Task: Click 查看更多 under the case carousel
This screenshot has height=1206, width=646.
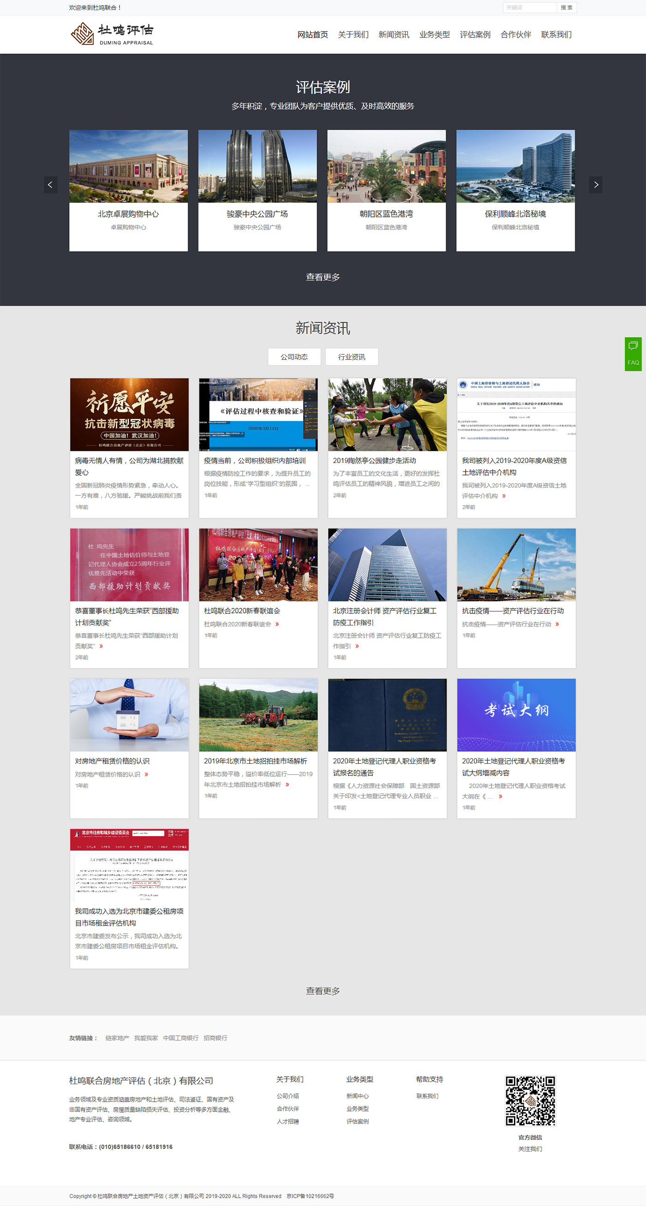Action: [x=323, y=277]
